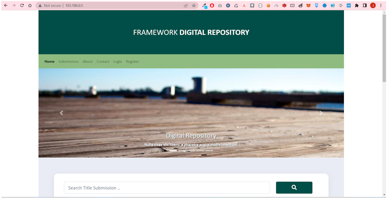The height and width of the screenshot is (198, 388).
Task: Bookmark this page with the star icon
Action: click(x=194, y=5)
